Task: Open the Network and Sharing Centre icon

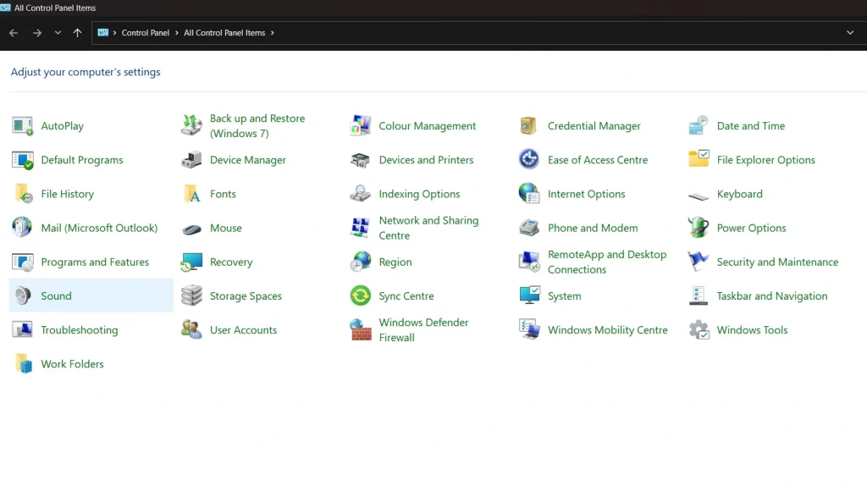Action: (361, 228)
